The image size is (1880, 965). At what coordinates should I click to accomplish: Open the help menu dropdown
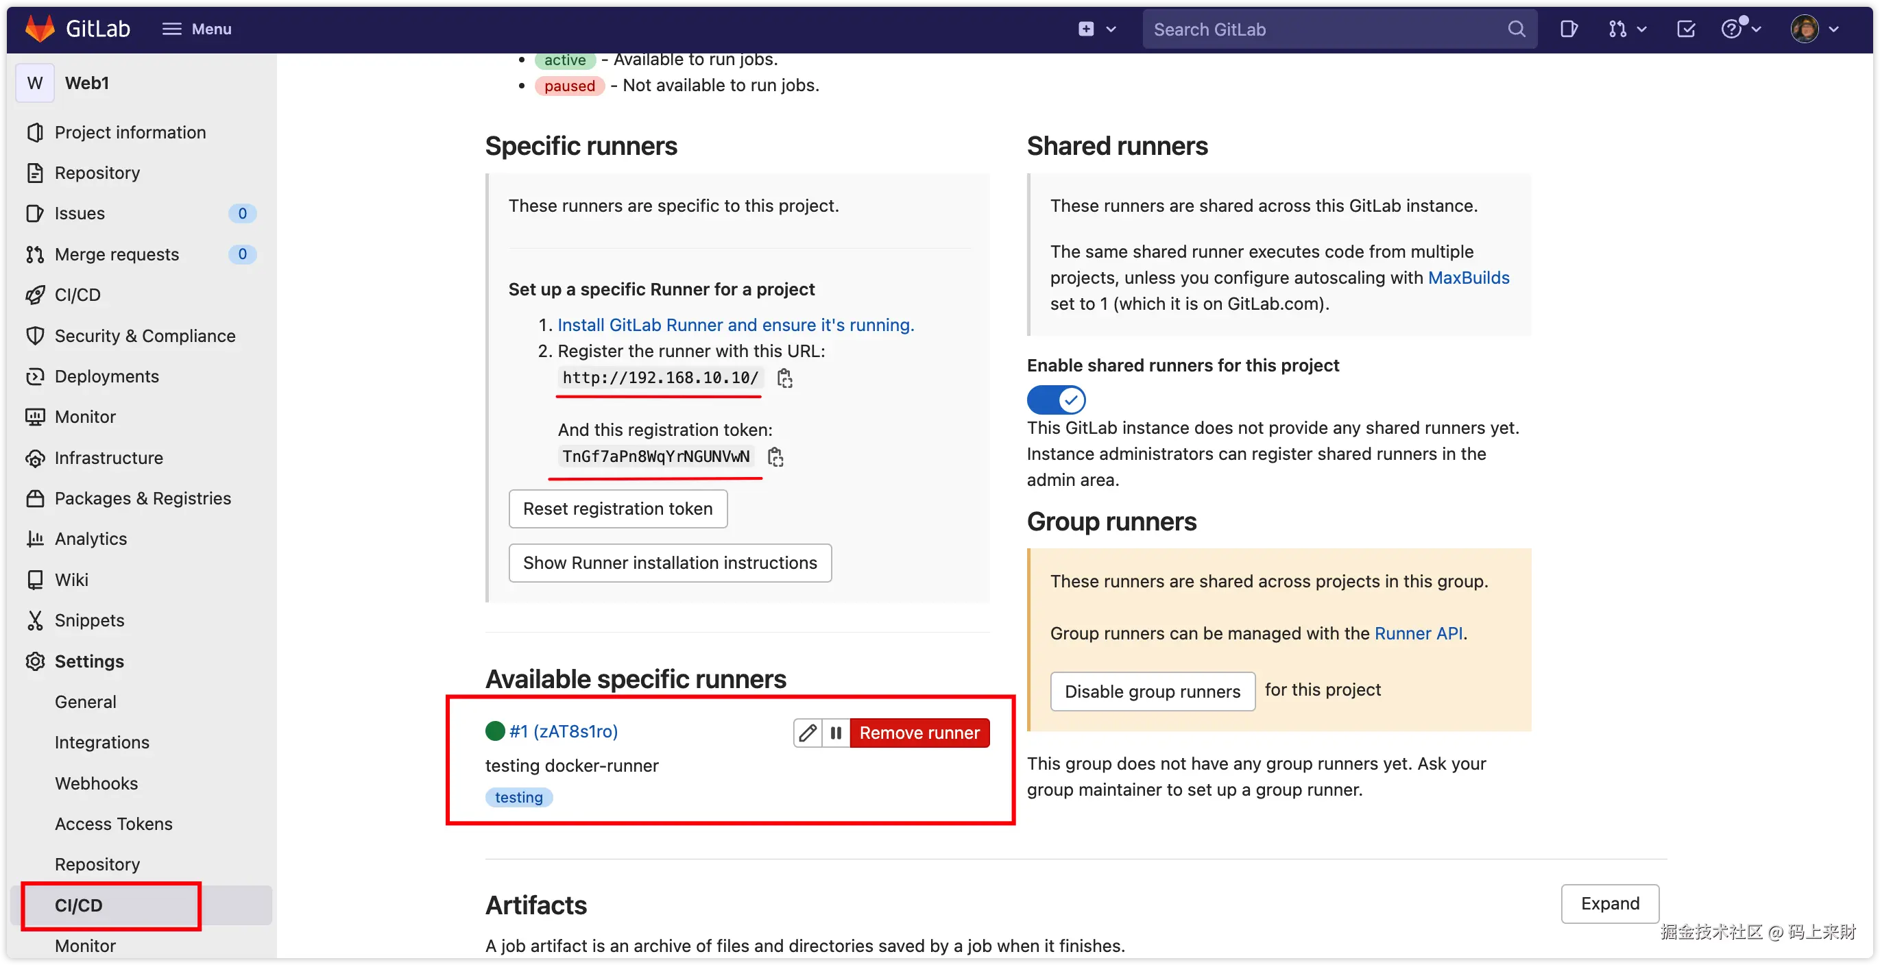click(x=1741, y=29)
